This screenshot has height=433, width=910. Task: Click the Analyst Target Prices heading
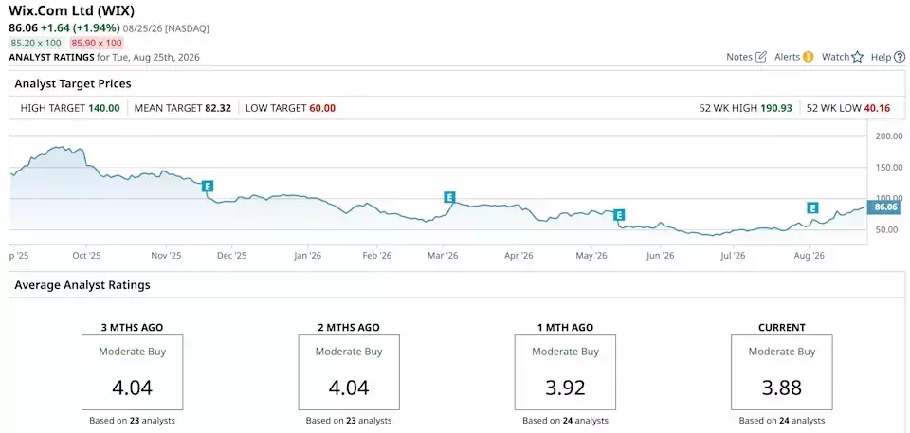pyautogui.click(x=73, y=83)
